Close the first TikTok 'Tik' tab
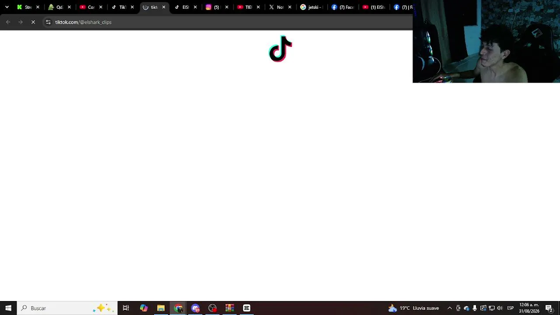560x315 pixels. pyautogui.click(x=132, y=7)
